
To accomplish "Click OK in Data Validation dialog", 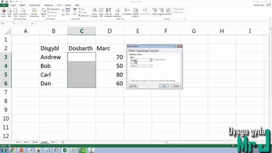I will point(164,86).
